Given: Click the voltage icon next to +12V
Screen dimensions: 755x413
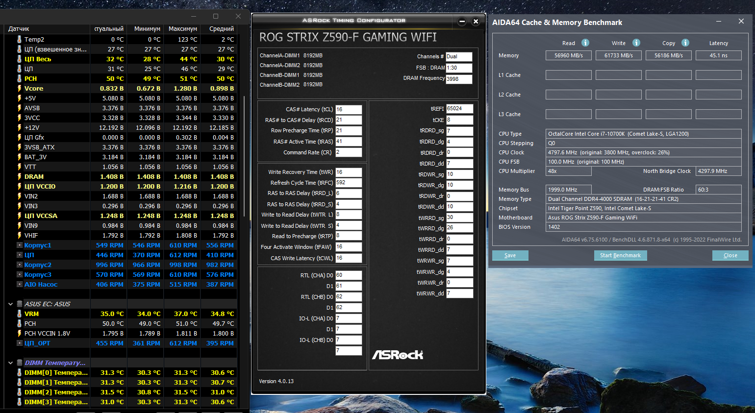Looking at the screenshot, I should 19,127.
